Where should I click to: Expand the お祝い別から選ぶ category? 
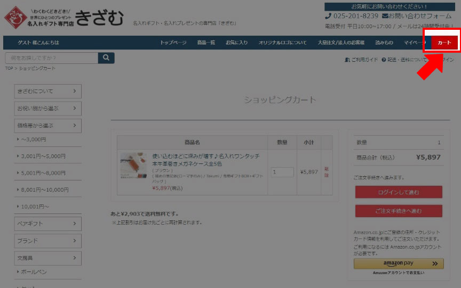47,109
